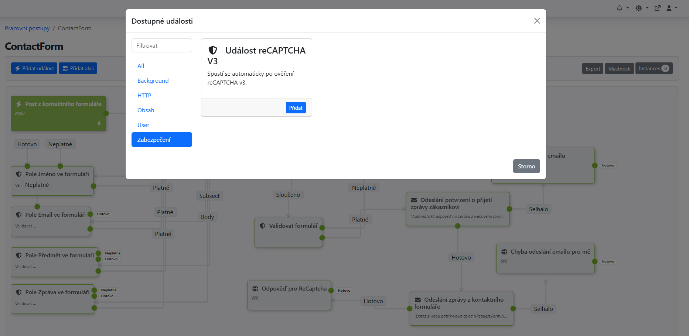Click the Sloučeno connection label
The image size is (689, 336).
click(x=288, y=195)
